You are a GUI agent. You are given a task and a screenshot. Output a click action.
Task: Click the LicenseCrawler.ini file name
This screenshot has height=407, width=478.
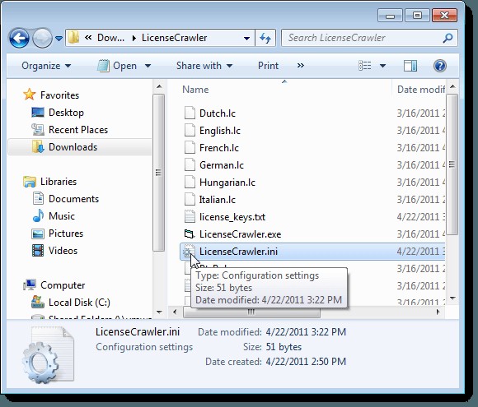coord(238,252)
